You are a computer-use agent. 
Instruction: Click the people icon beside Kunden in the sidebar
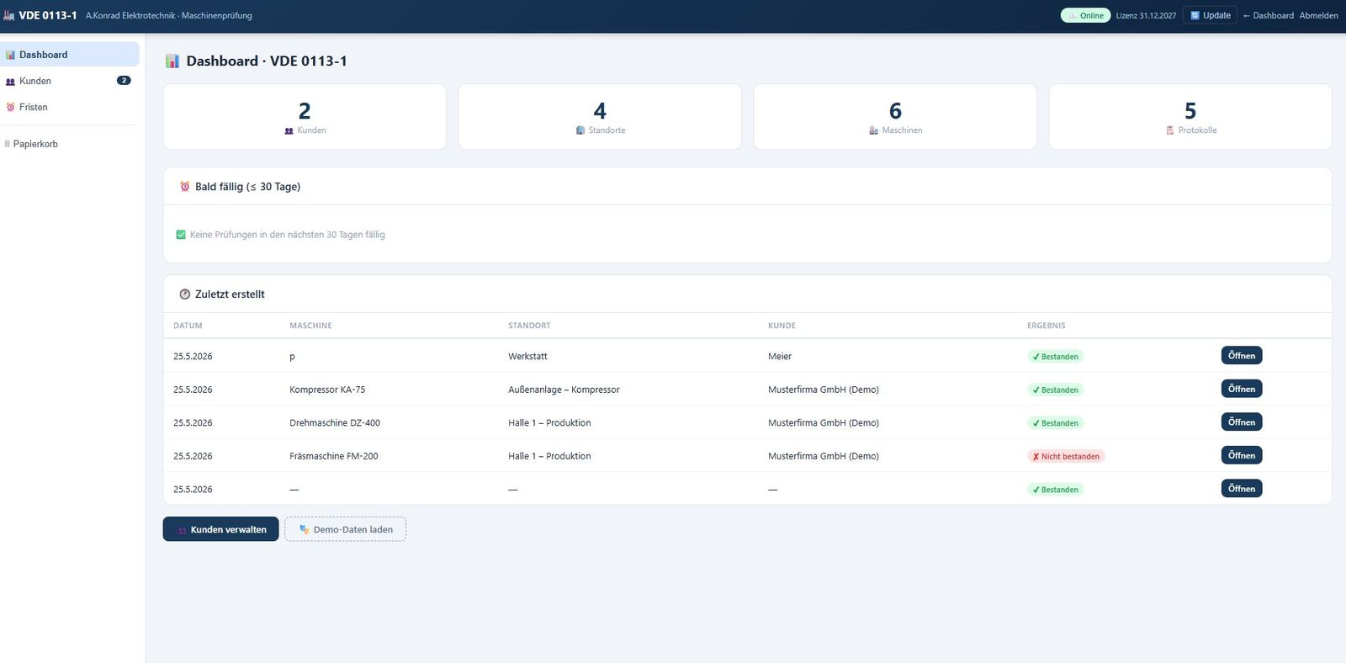click(x=10, y=82)
